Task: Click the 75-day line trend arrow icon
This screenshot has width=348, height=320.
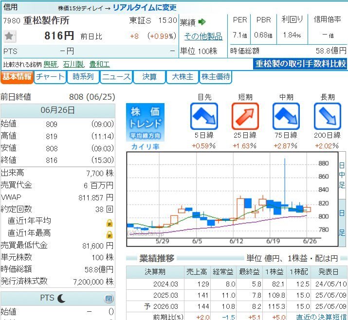Action: click(286, 116)
